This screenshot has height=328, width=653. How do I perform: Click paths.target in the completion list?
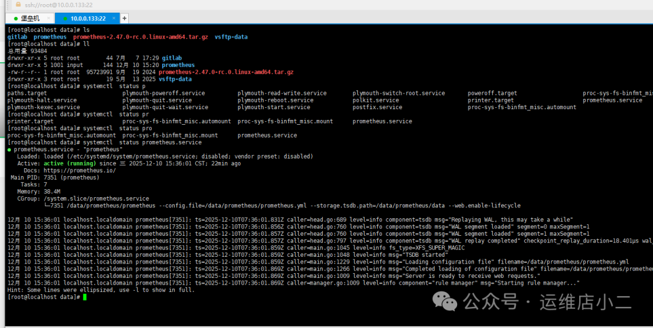(27, 93)
